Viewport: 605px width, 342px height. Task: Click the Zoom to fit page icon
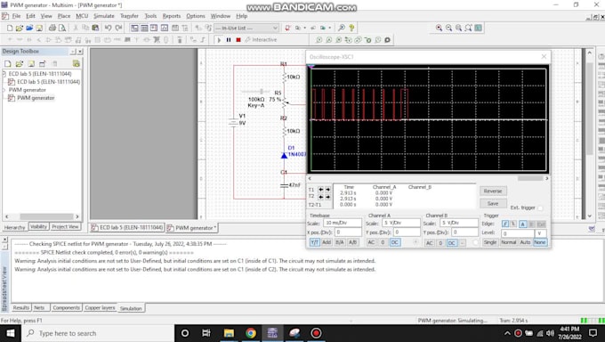click(x=468, y=28)
